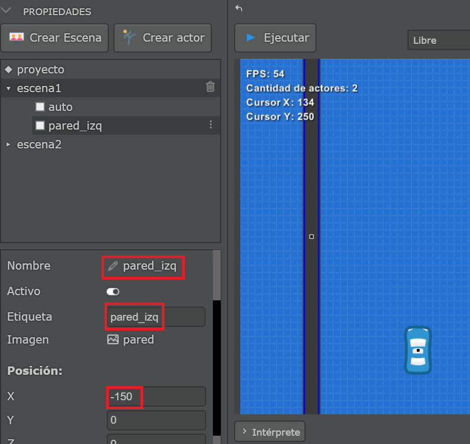Click the image icon next to pared

click(113, 340)
